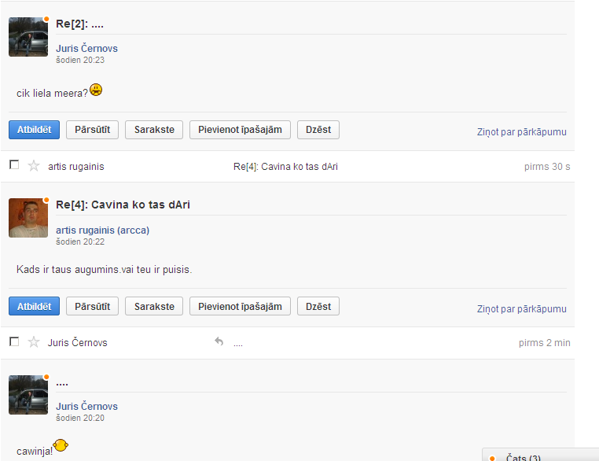Image resolution: width=599 pixels, height=461 pixels.
Task: Open the Čats (3) chat panel
Action: pyautogui.click(x=524, y=457)
